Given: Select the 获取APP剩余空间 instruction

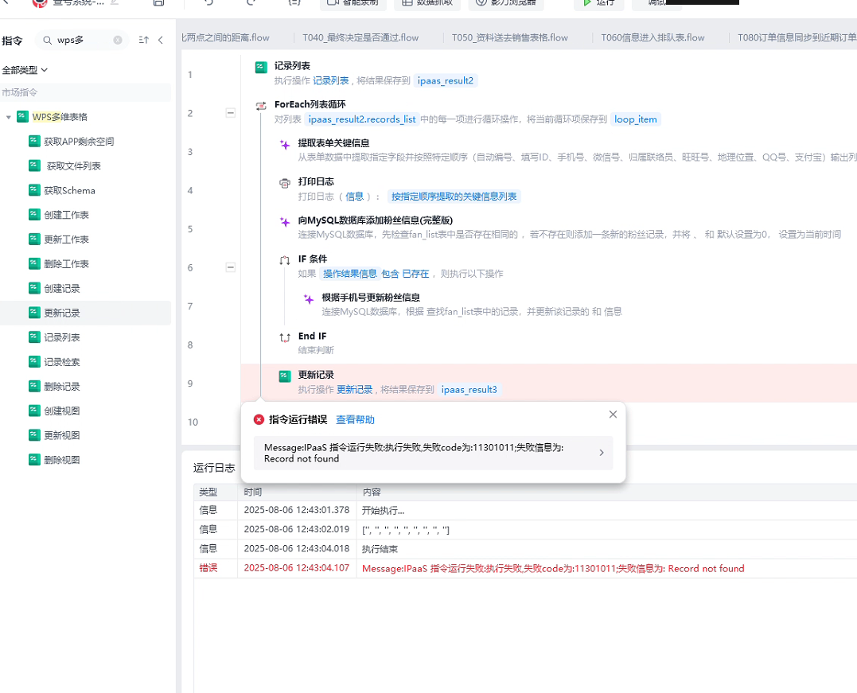Looking at the screenshot, I should (x=79, y=142).
